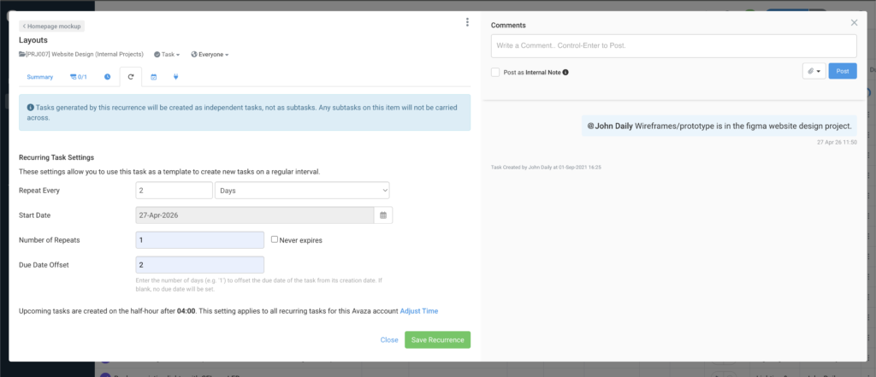Image resolution: width=876 pixels, height=377 pixels.
Task: Select the recurrence refresh icon tab
Action: click(131, 77)
